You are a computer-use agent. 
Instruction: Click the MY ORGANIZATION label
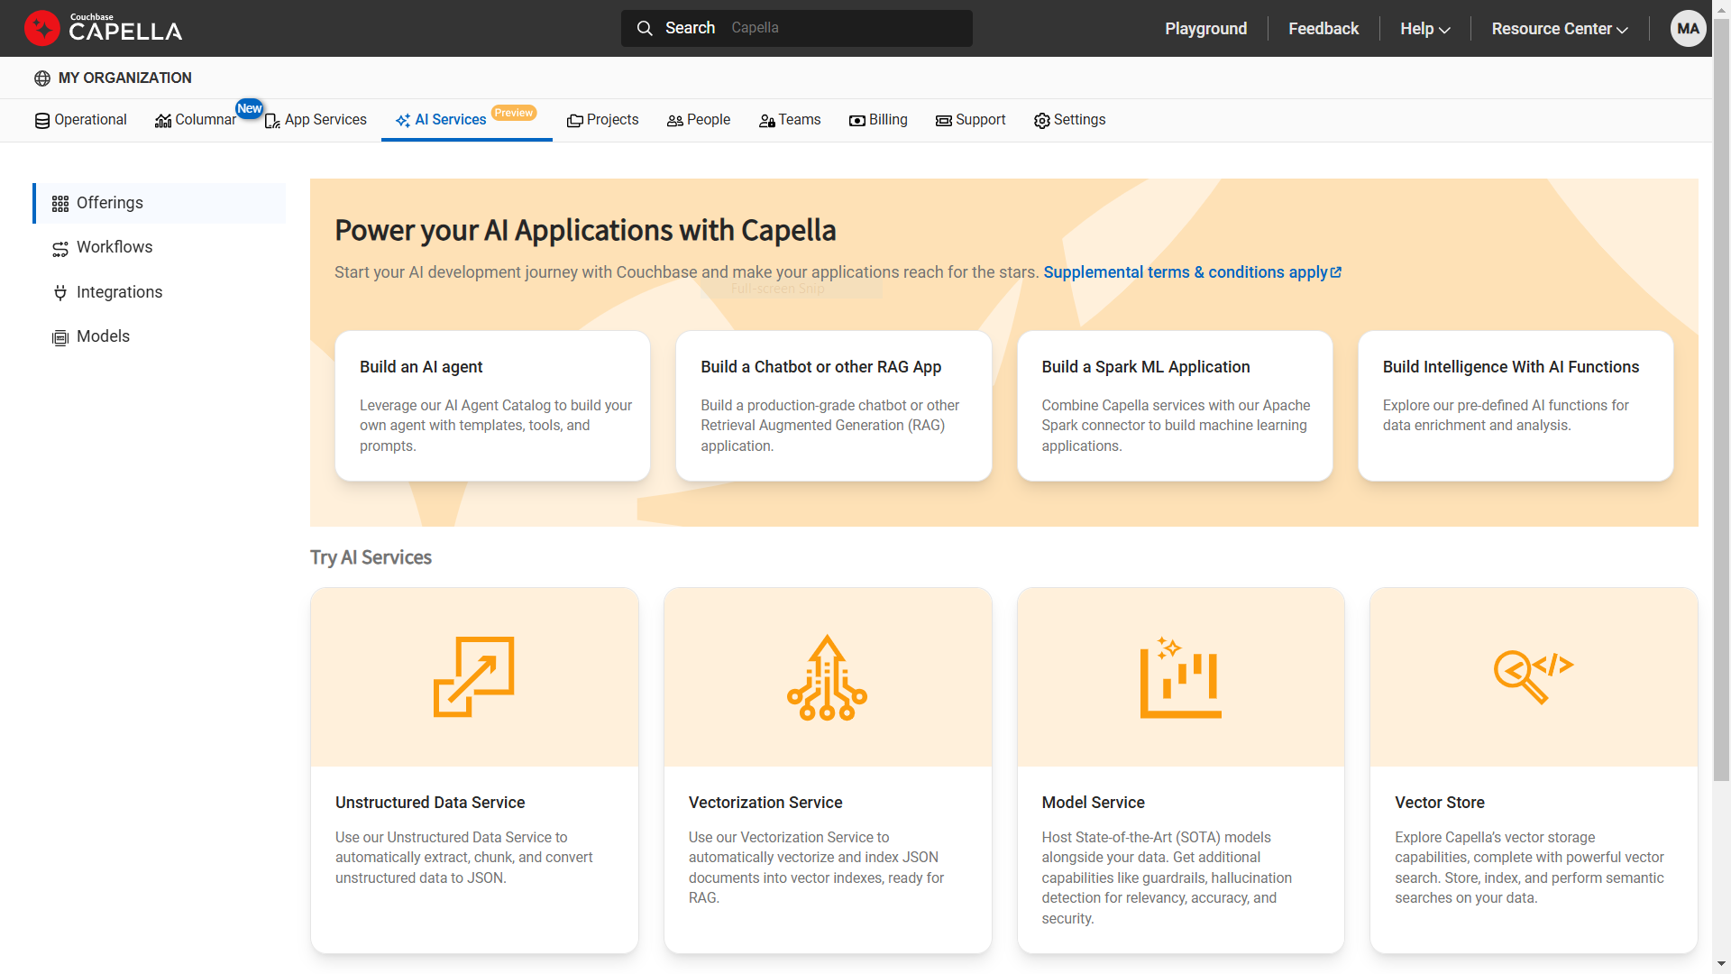point(125,78)
